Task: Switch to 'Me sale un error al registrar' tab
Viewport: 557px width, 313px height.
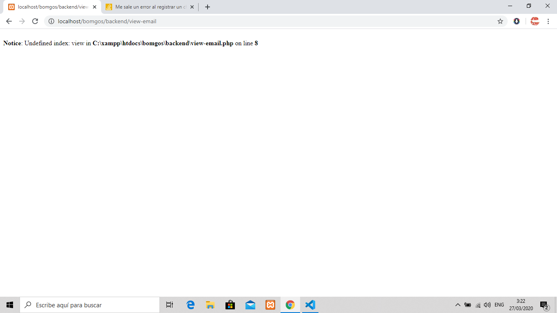Action: 150,7
